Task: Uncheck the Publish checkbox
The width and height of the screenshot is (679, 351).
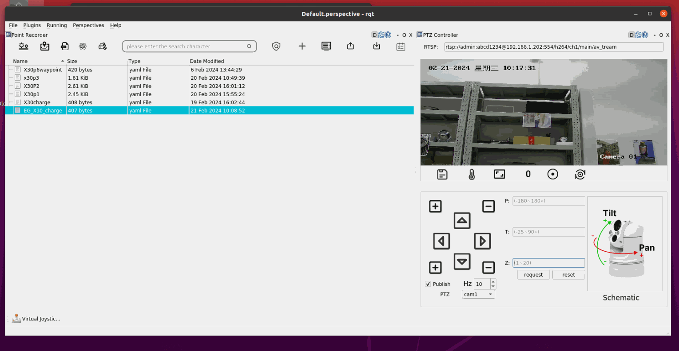Action: [x=428, y=284]
